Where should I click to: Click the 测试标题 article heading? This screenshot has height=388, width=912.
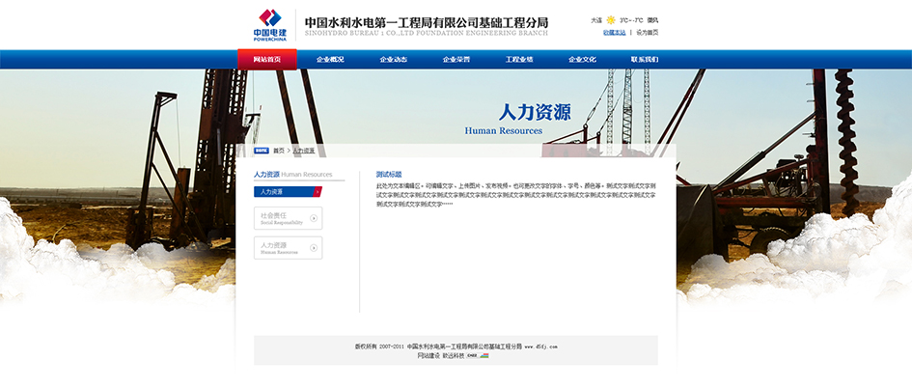pyautogui.click(x=389, y=175)
